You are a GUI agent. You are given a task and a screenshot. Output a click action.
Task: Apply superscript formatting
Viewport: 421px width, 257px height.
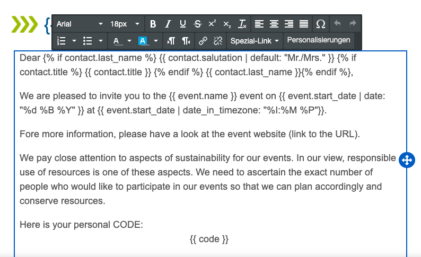pos(212,24)
